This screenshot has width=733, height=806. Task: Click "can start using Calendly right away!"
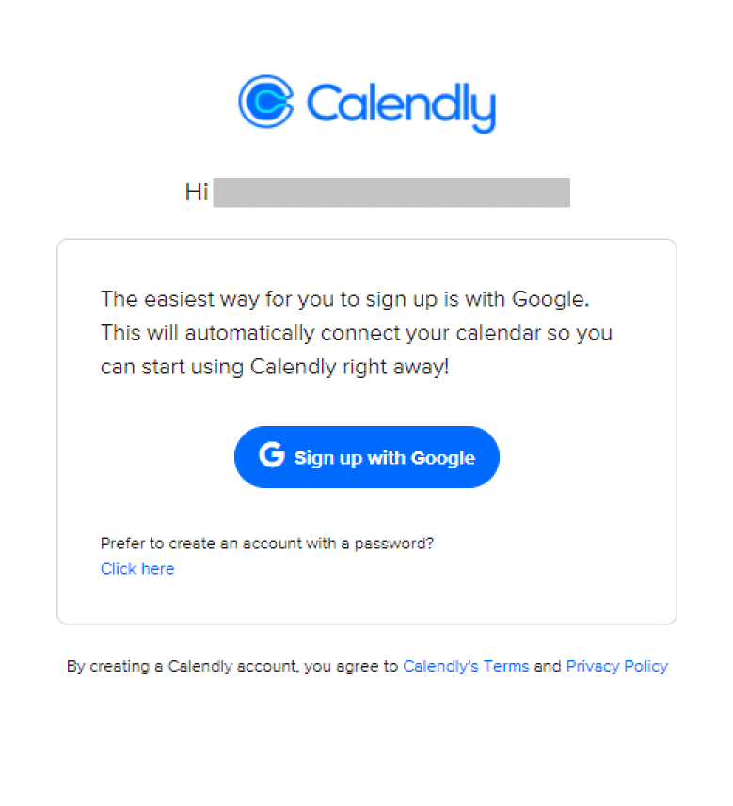[x=275, y=367]
